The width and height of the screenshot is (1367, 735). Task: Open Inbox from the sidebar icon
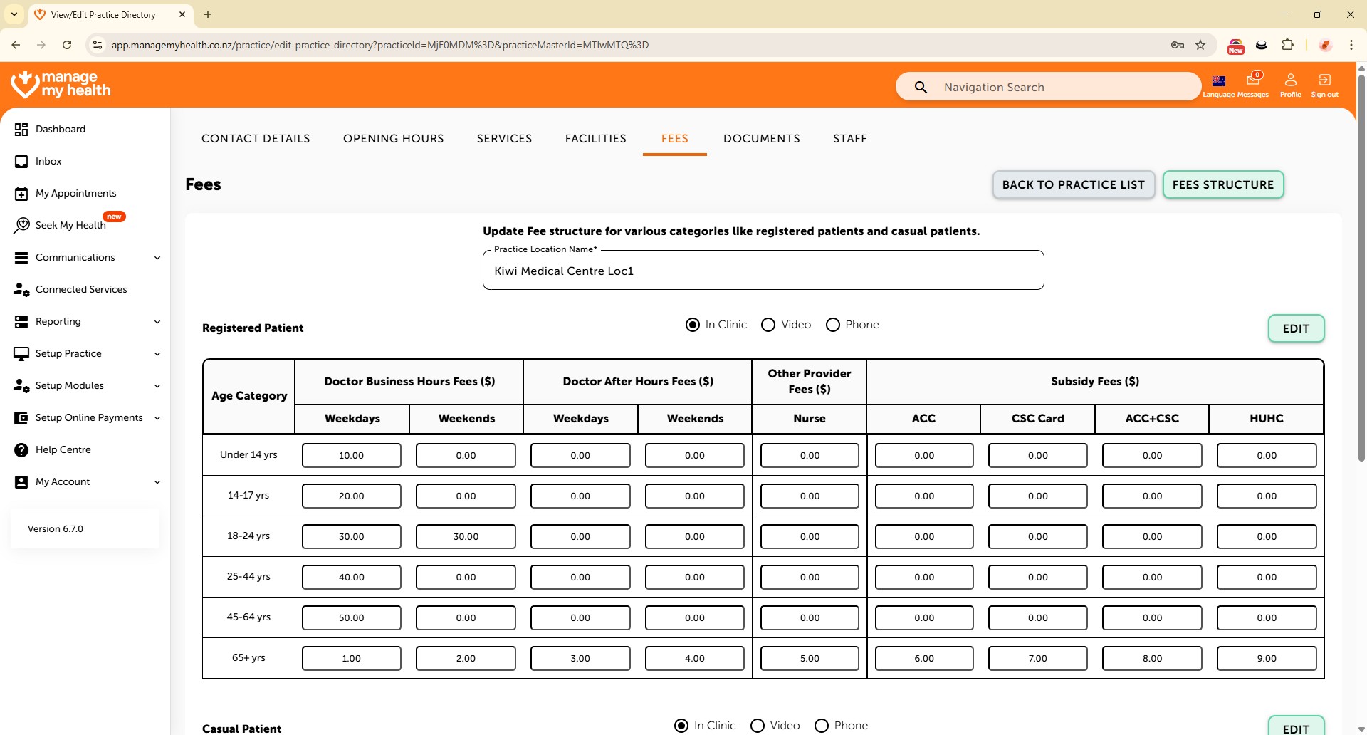[x=21, y=162]
